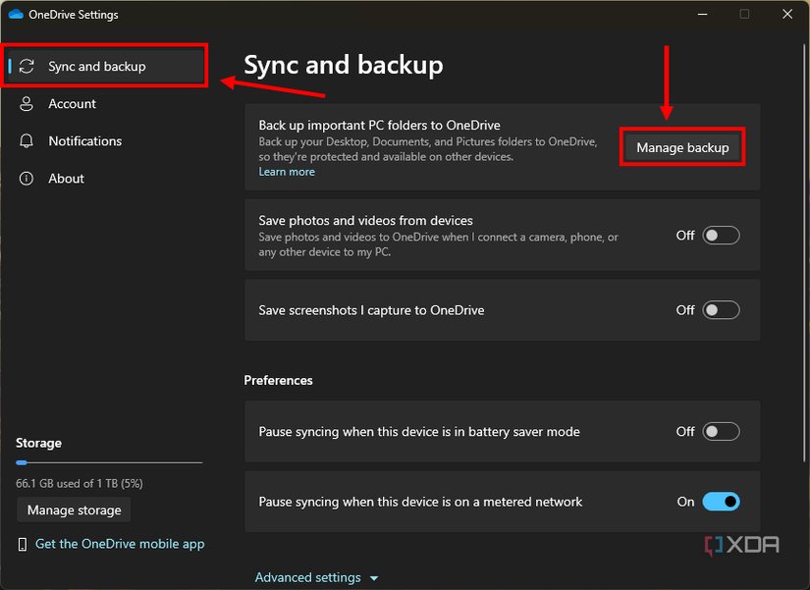Open the Account settings page
Image resolution: width=810 pixels, height=590 pixels.
106,104
